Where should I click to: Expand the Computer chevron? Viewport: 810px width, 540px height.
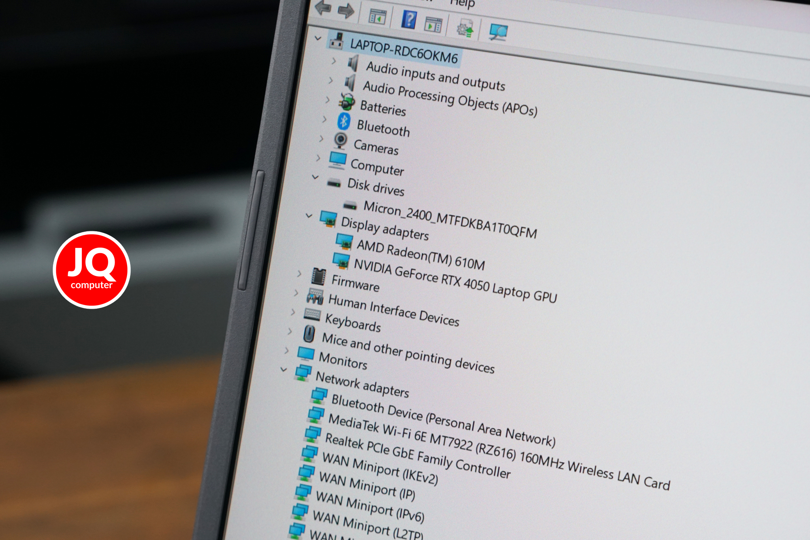click(x=318, y=158)
